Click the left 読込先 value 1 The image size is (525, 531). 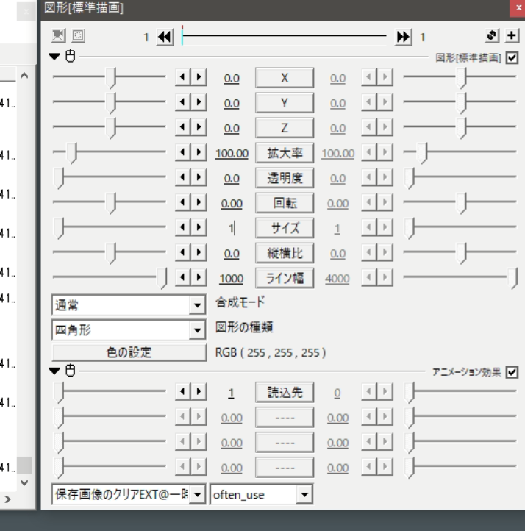pos(231,393)
